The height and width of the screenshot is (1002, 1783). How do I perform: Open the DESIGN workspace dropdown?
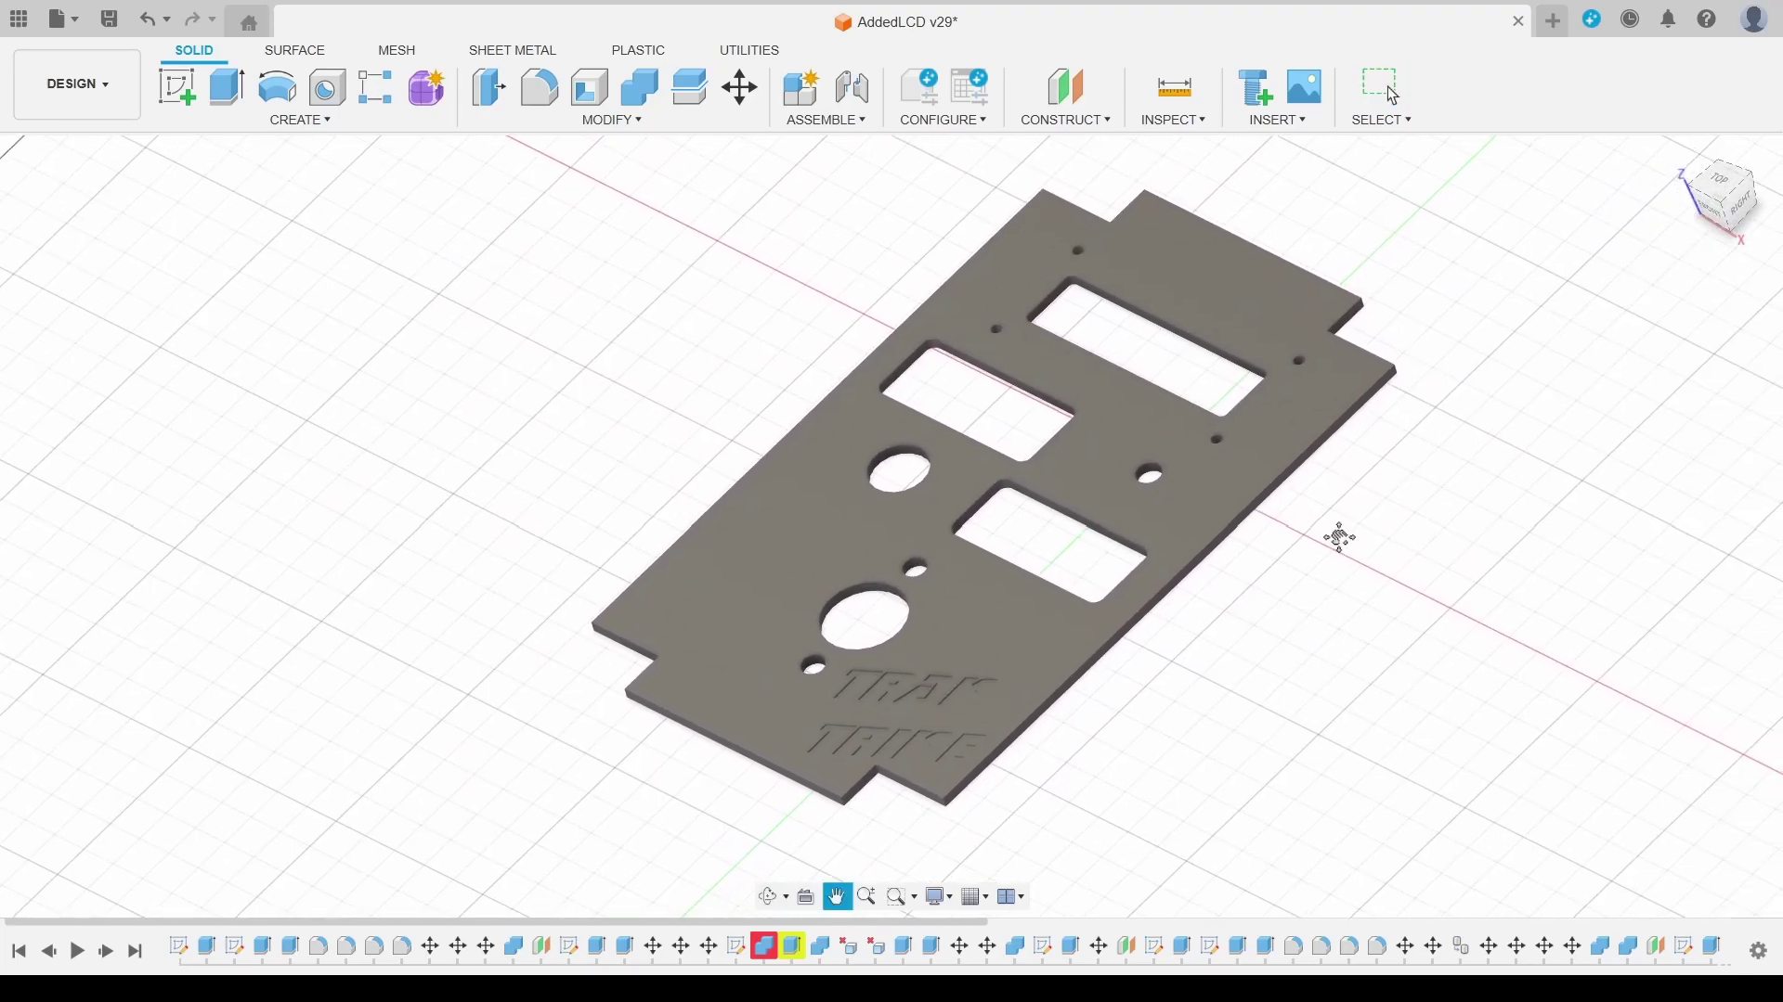pos(77,84)
